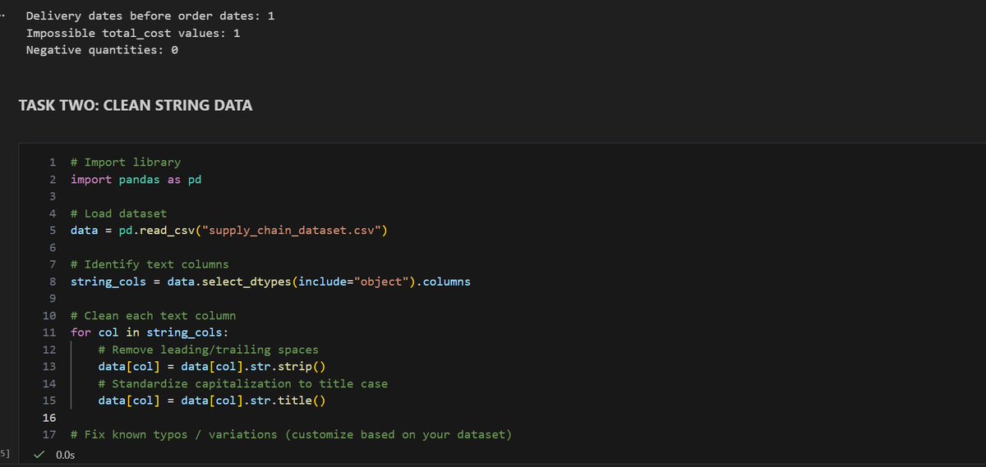Click the '# Remove leading/trailing spaces' comment
The width and height of the screenshot is (986, 467).
[x=208, y=350]
